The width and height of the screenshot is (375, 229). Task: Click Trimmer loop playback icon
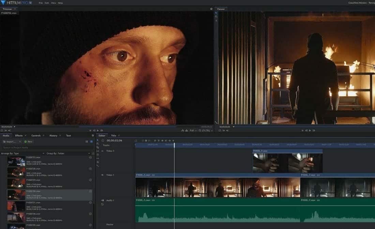tap(2, 130)
